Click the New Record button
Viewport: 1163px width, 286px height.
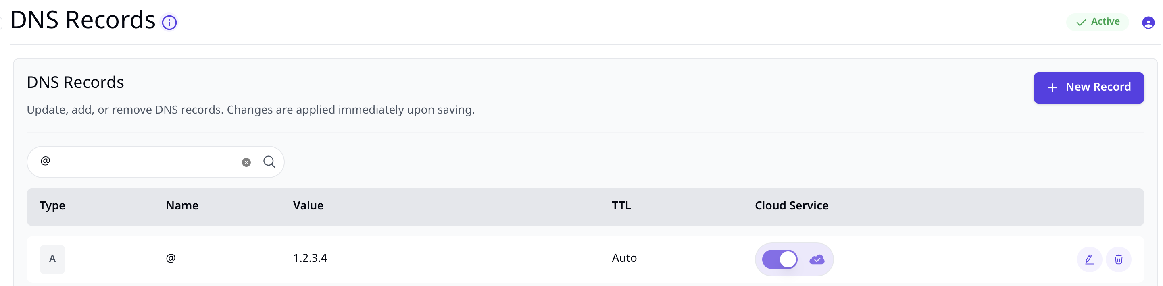1088,87
